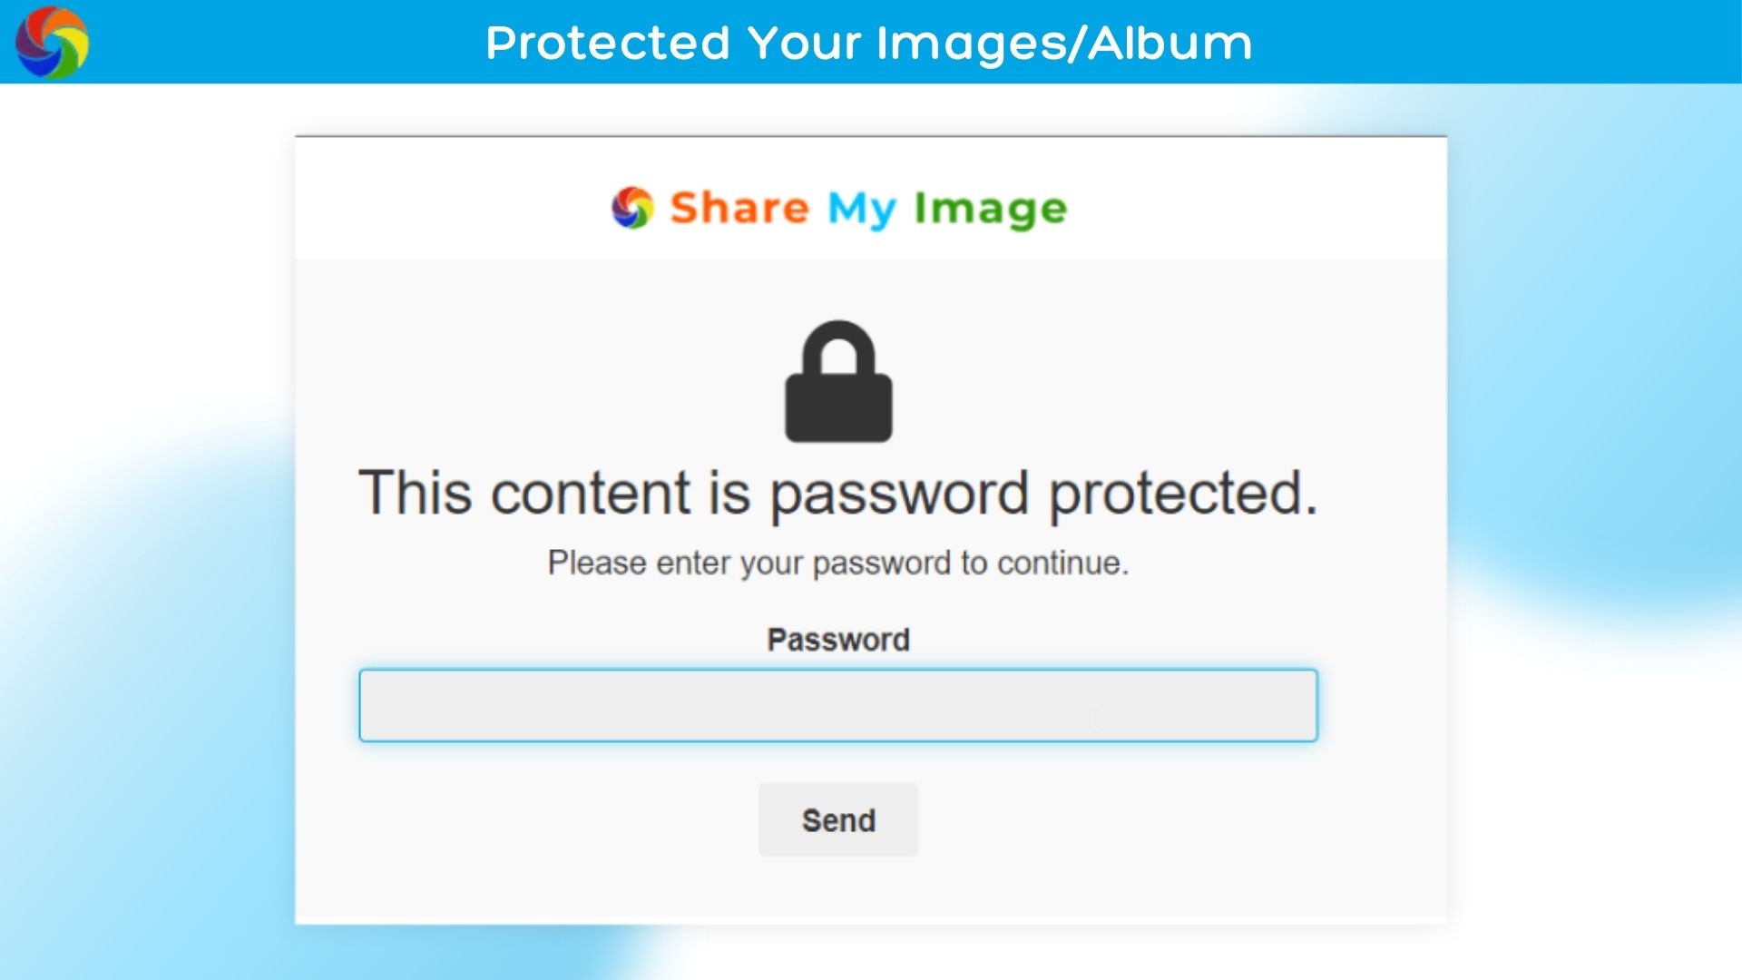
Task: Click the word "protected." in the large heading
Action: point(1183,495)
